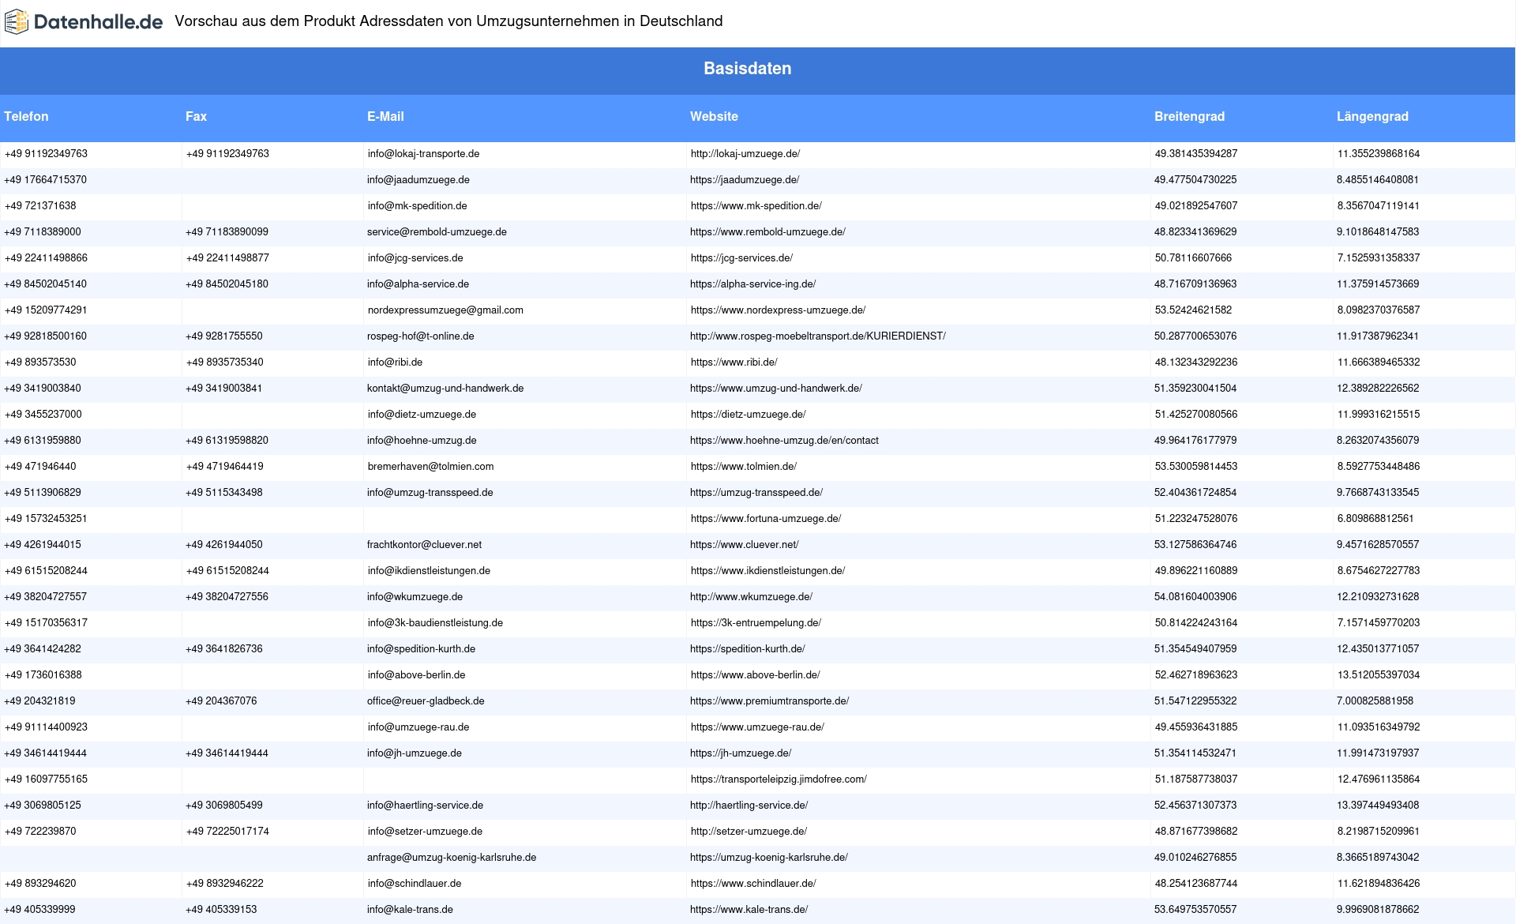
Task: Click the Längengrad column header
Action: click(1372, 117)
